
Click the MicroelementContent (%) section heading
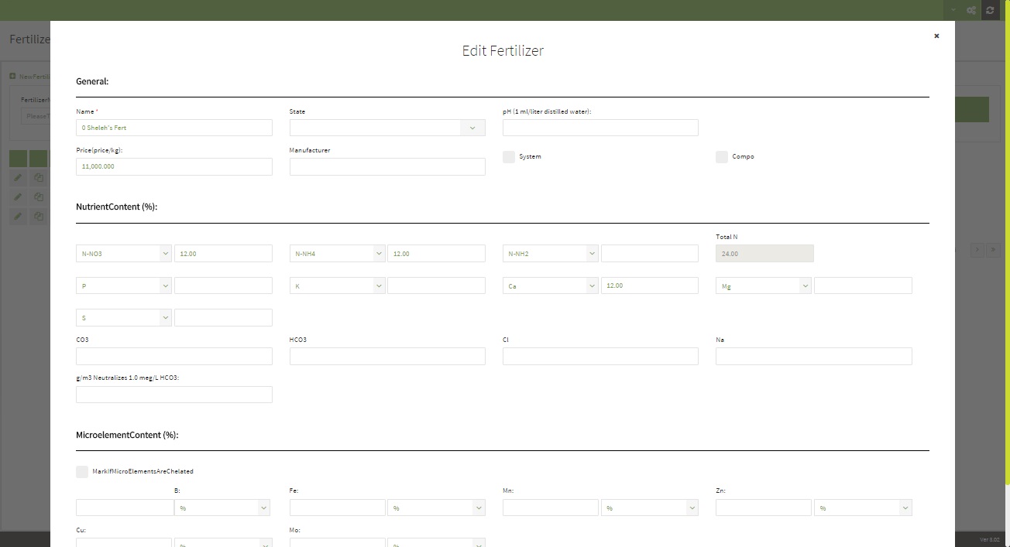click(x=127, y=436)
